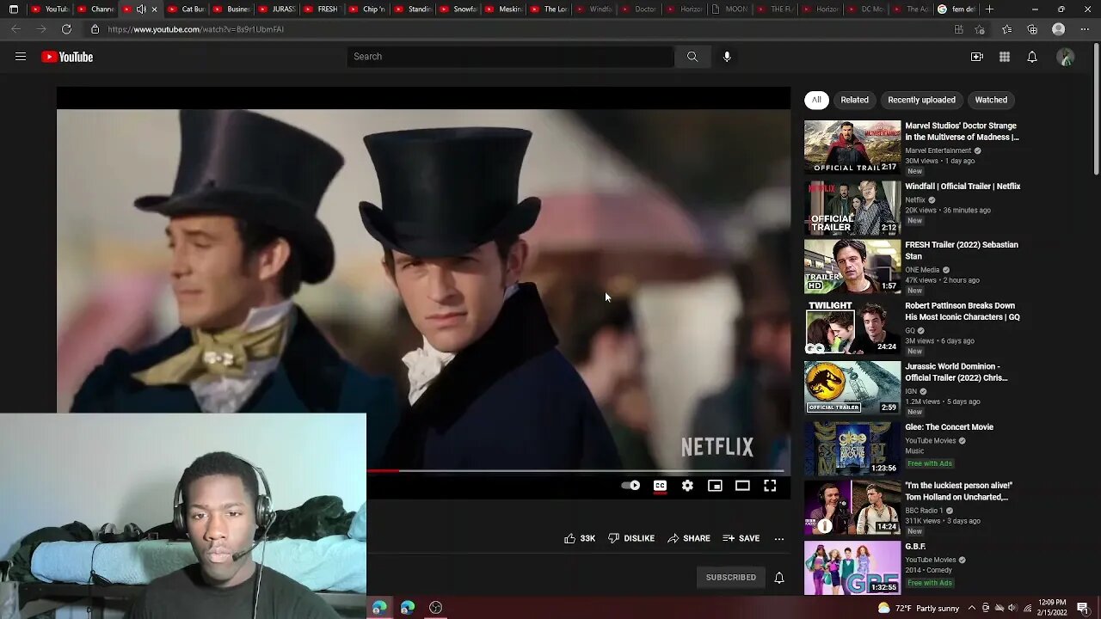
Task: Open the G.B.F. movie thumbnail
Action: tap(852, 567)
